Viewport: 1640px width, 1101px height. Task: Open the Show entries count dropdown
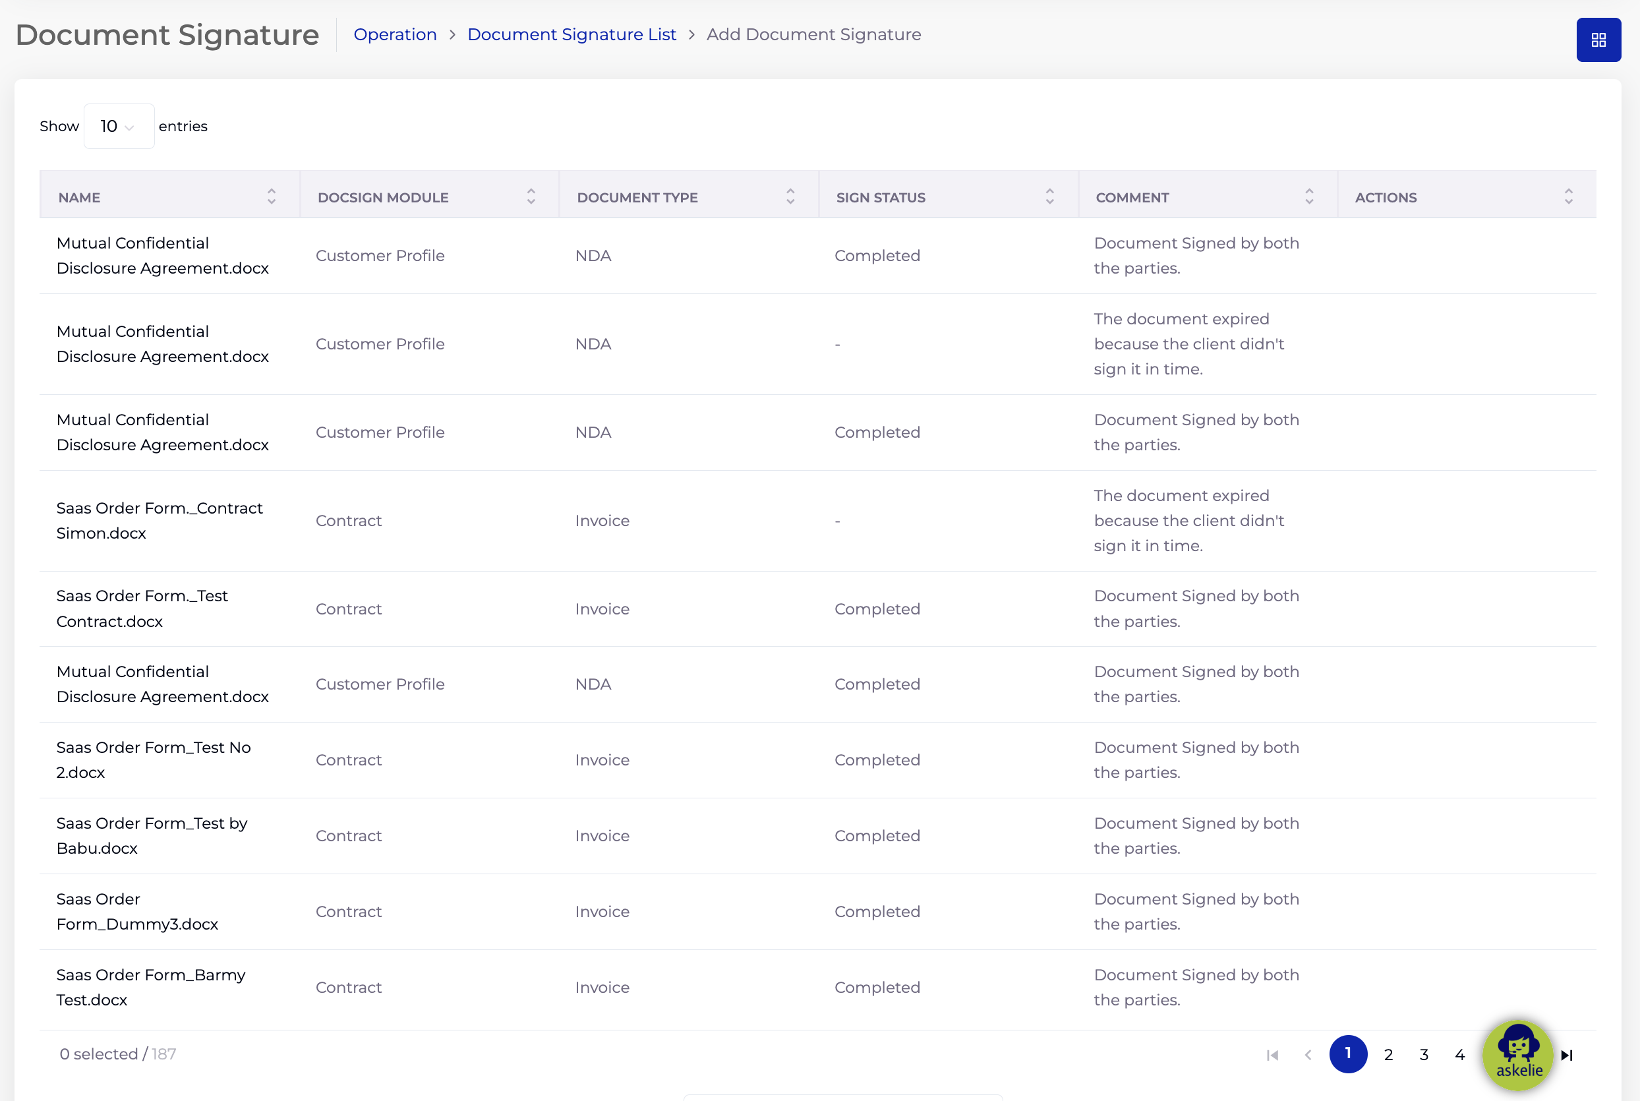coord(119,127)
